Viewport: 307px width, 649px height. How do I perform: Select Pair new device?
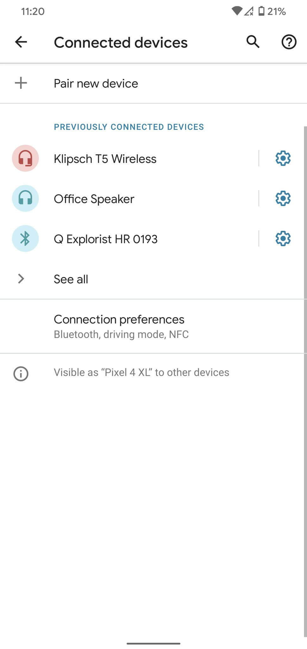pos(96,84)
